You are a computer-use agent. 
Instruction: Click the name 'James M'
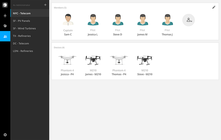coord(142,35)
